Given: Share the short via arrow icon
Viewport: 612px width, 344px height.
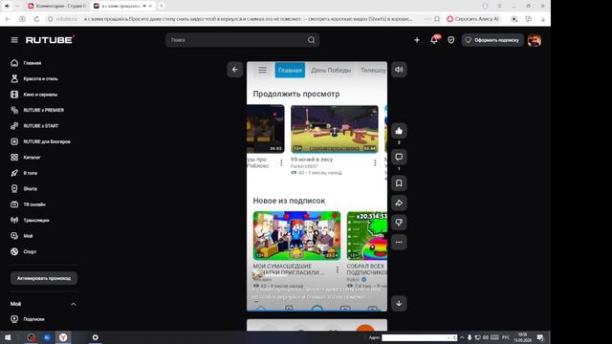Looking at the screenshot, I should click(399, 203).
